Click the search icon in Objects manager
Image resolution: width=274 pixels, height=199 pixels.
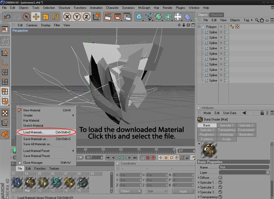coord(257,20)
